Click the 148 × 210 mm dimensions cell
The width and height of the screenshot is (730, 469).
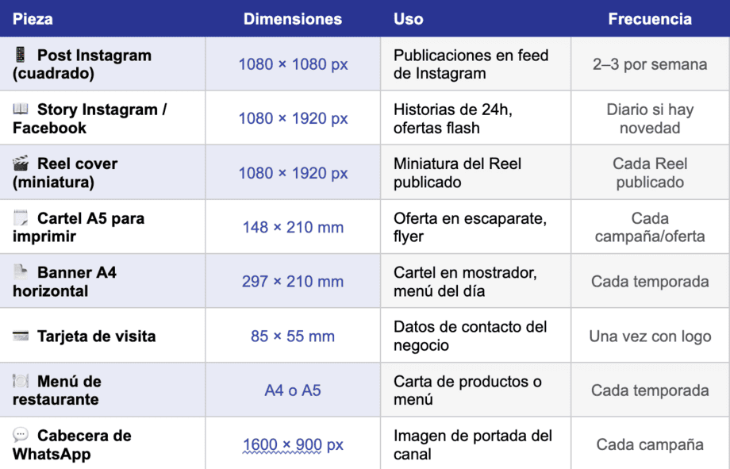[x=293, y=227]
